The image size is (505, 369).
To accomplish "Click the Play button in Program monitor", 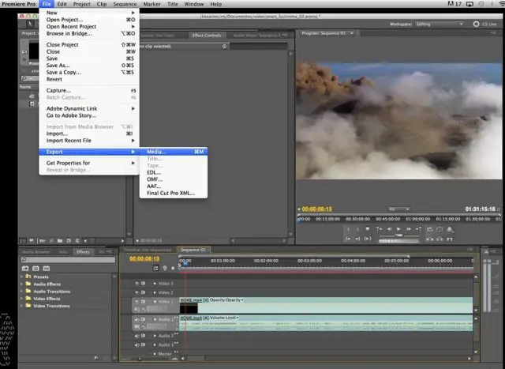I will (398, 229).
